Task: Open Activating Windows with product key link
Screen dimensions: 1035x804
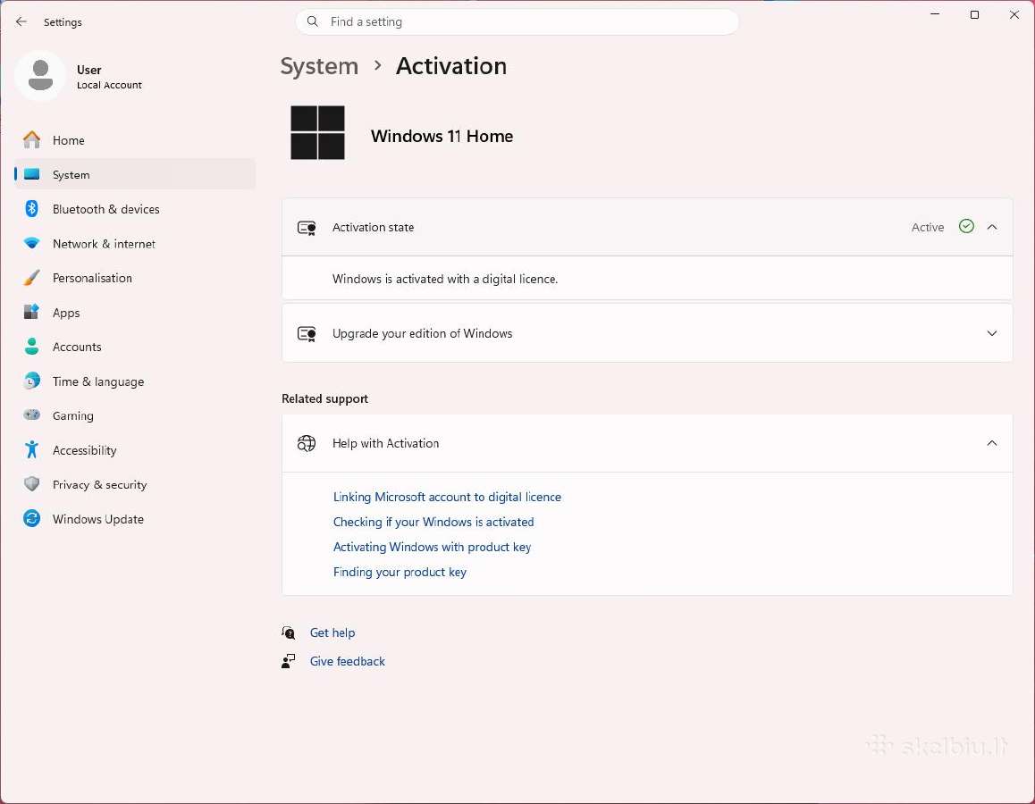Action: coord(432,547)
